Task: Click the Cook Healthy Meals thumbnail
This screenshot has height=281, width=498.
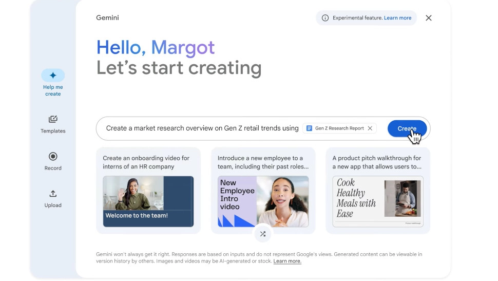Action: pos(378,201)
